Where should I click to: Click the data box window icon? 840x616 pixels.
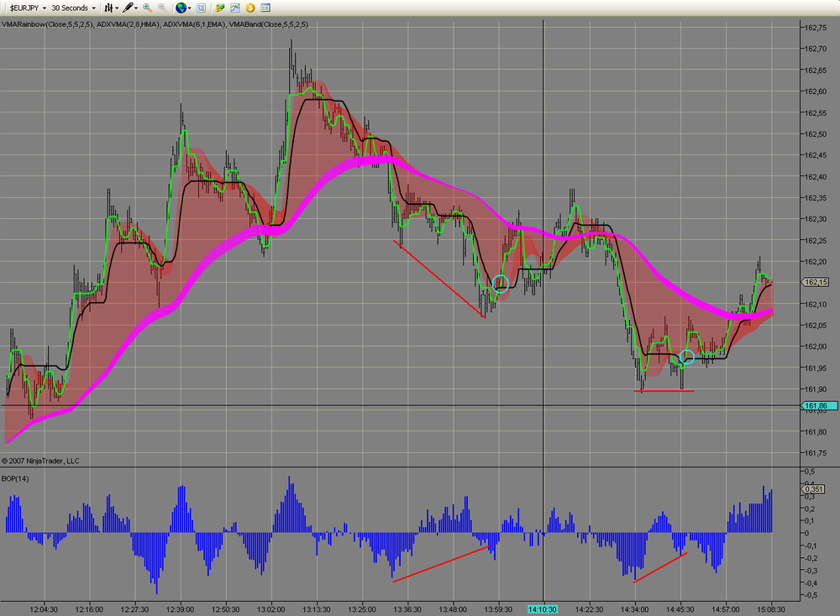[x=265, y=8]
